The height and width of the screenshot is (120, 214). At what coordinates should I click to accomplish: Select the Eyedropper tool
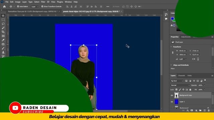(3, 40)
